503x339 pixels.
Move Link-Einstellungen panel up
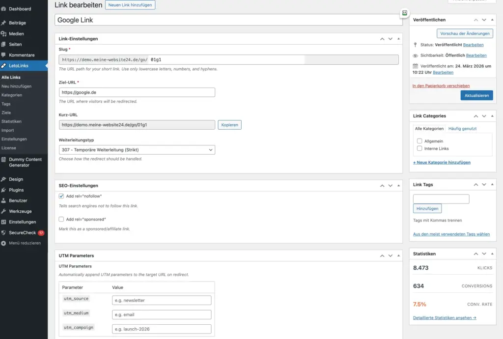coord(382,39)
